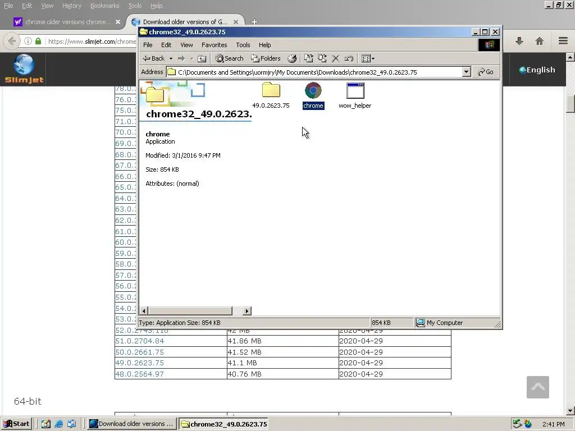Image resolution: width=575 pixels, height=431 pixels.
Task: Open the 51.0.2704.84 download link
Action: point(140,341)
